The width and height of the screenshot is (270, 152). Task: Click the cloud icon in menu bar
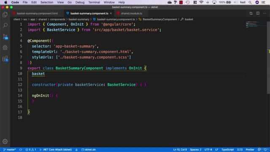point(170,2)
